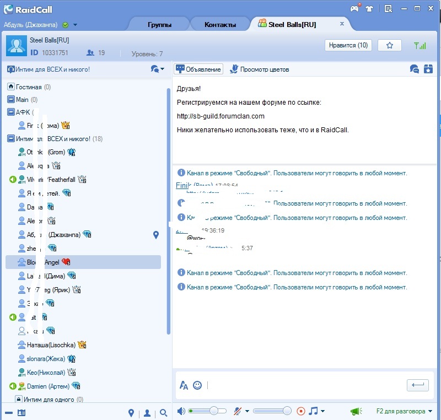Open Просмотр цветов flower view

[x=259, y=69]
